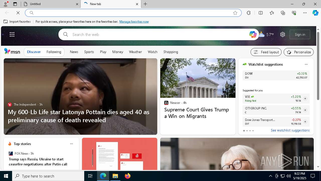Add VIX to watchlist
Viewport: 321px width, 181px height.
305,99
